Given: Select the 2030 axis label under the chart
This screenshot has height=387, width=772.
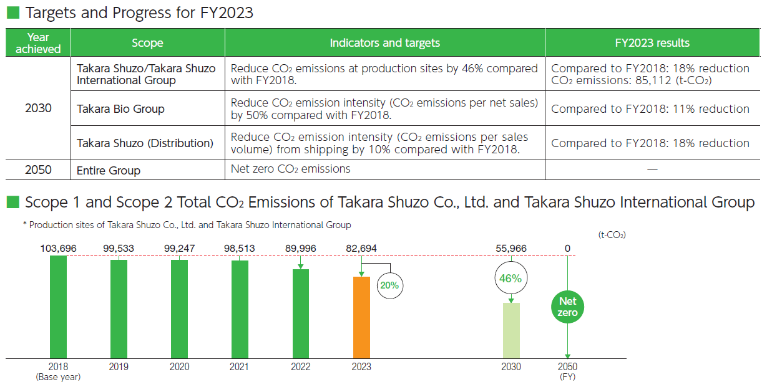Looking at the screenshot, I should pyautogui.click(x=511, y=366).
